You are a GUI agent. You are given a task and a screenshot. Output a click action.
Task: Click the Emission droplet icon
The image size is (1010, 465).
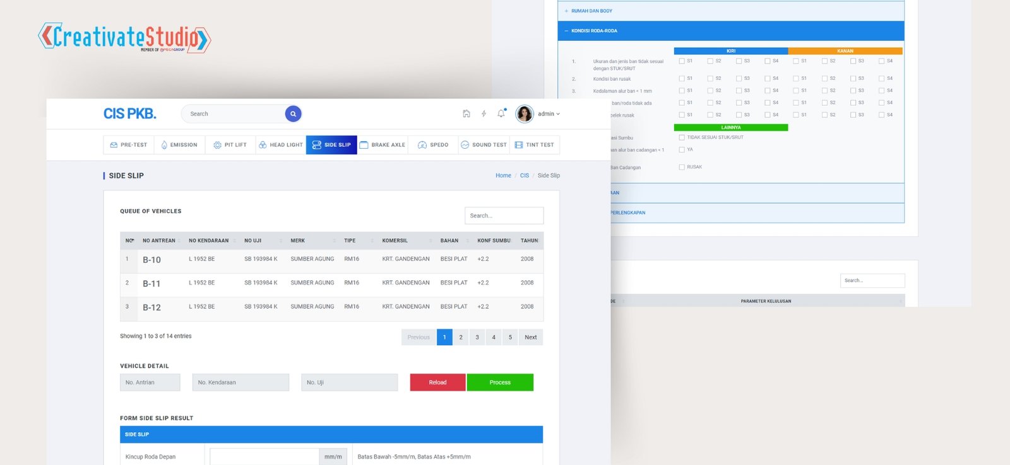pyautogui.click(x=164, y=145)
